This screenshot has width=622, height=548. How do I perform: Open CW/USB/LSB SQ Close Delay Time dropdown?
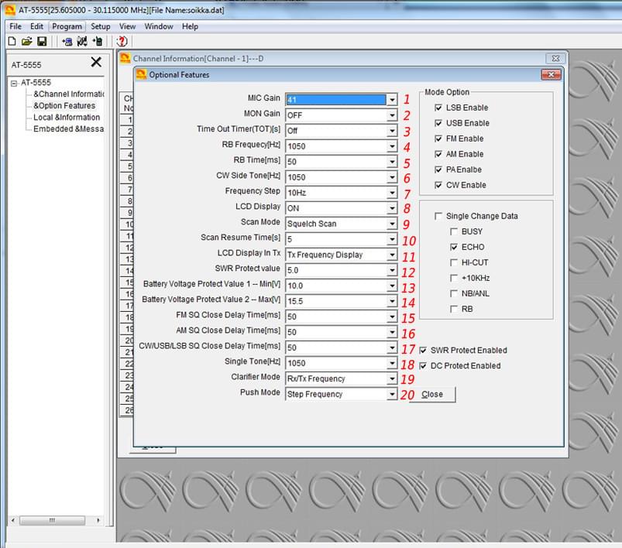(392, 347)
